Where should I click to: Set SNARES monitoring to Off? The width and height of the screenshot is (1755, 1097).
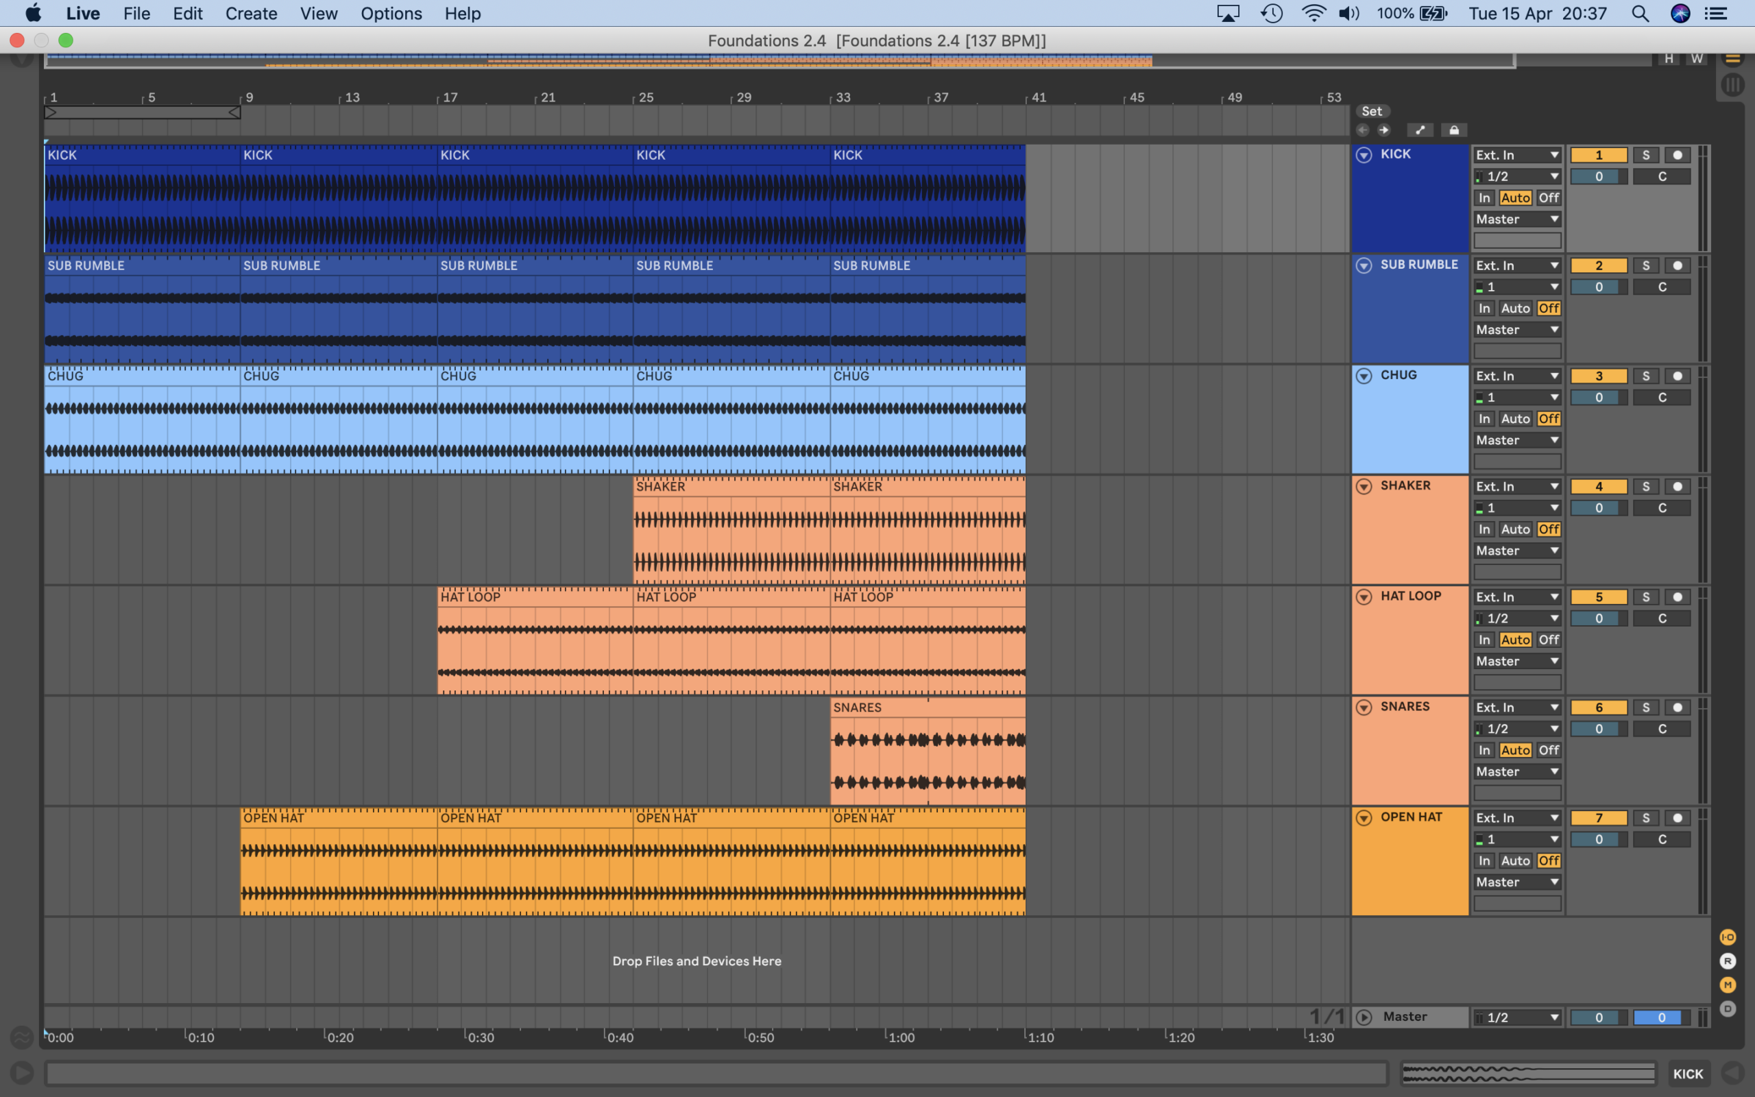[x=1549, y=750]
